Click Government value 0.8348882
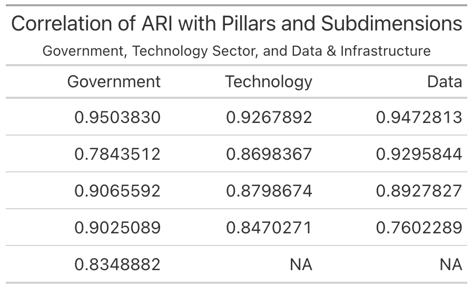Screen dimensions: 472x288 coord(117,264)
